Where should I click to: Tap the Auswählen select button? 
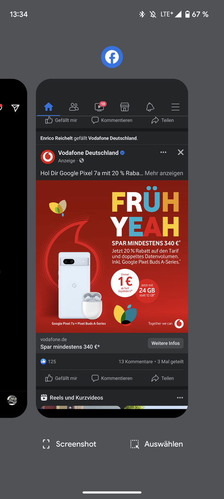[156, 444]
